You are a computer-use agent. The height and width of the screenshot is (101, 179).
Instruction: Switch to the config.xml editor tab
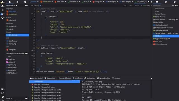[x=97, y=2]
